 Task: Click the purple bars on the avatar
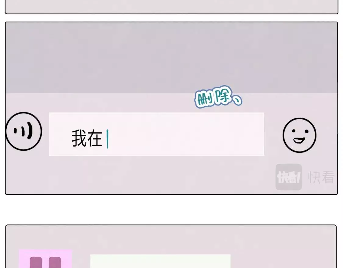[45, 262]
